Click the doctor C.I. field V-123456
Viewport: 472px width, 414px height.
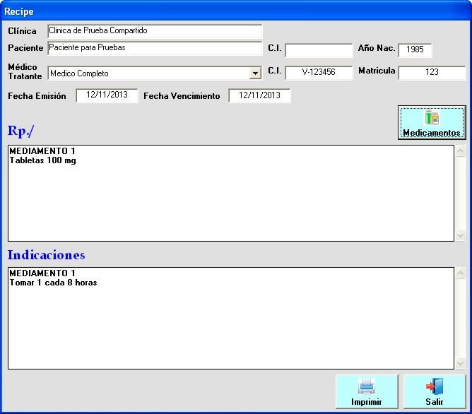[319, 73]
